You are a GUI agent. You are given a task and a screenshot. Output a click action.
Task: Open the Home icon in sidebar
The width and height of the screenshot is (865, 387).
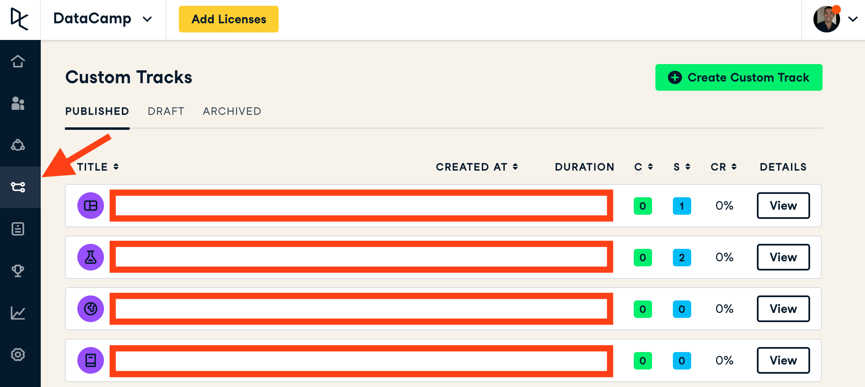[x=18, y=61]
